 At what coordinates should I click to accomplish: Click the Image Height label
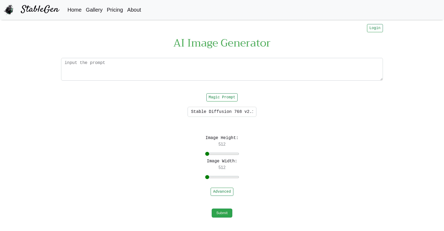pyautogui.click(x=222, y=138)
